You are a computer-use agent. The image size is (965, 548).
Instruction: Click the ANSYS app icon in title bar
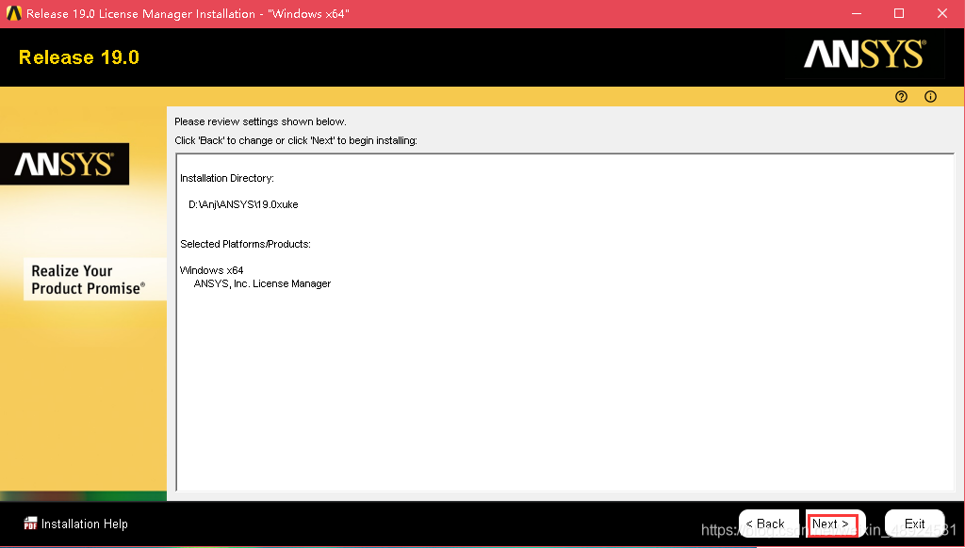coord(13,14)
